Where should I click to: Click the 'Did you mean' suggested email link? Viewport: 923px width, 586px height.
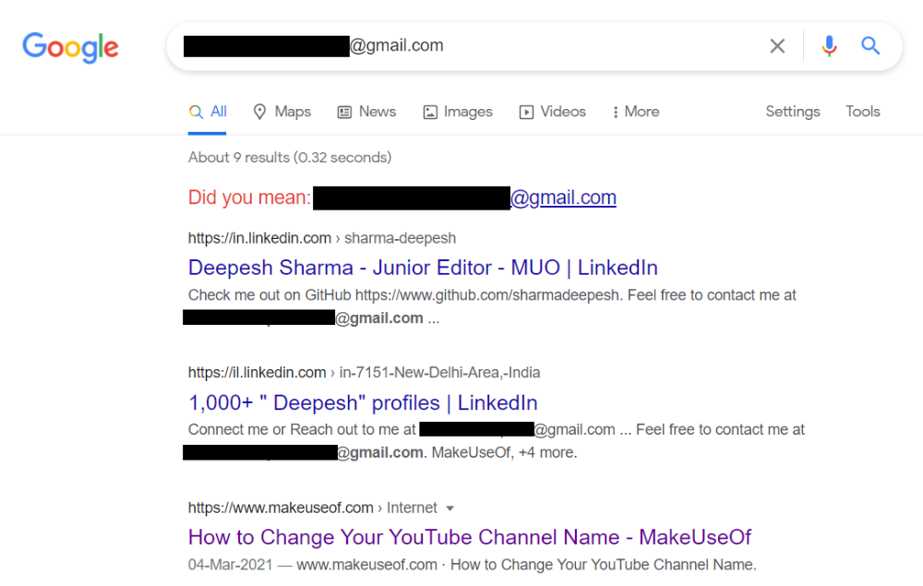[564, 197]
